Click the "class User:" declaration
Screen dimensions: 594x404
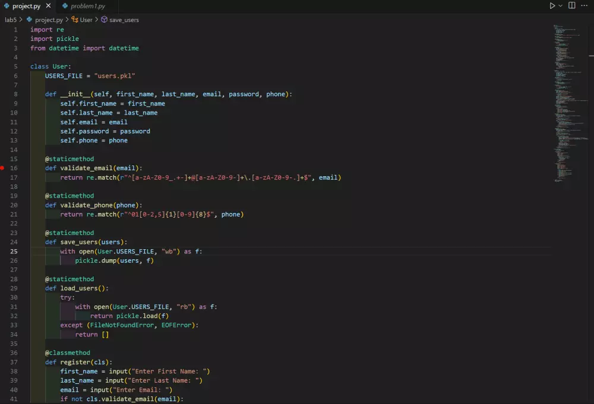click(50, 66)
